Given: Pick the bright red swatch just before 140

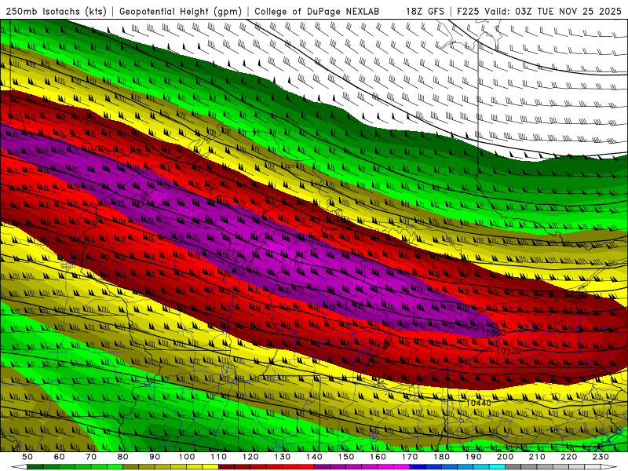Looking at the screenshot, I should pyautogui.click(x=306, y=466).
